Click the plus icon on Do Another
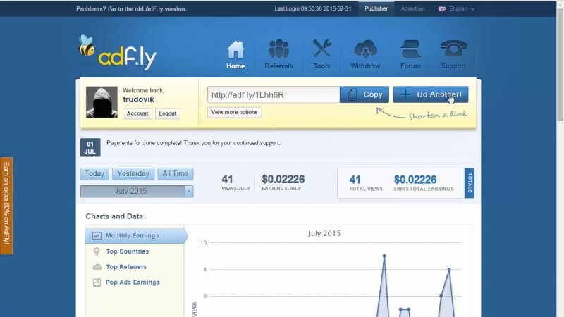 coord(405,94)
